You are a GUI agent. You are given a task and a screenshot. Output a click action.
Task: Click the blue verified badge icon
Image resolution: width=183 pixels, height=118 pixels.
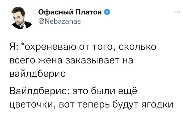(107, 12)
